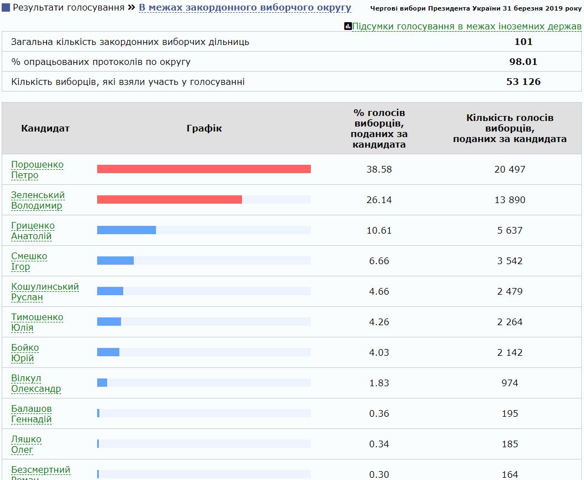Open the Тимошенко Юлія candidate link
Screen dimensions: 584x480
[37, 322]
